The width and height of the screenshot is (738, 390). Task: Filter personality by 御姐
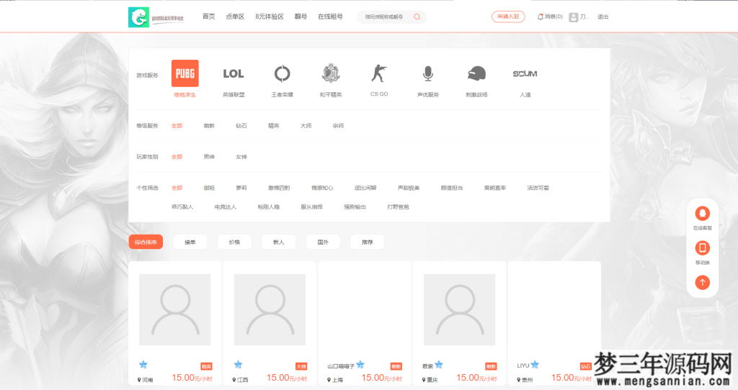[209, 188]
